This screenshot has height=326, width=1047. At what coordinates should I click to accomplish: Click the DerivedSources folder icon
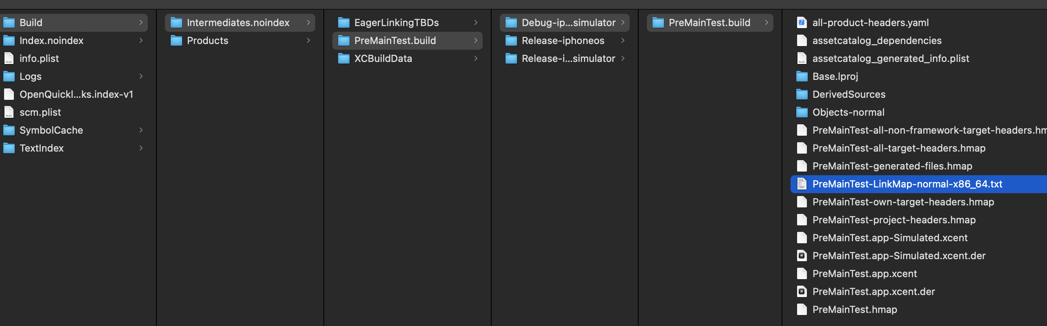[x=802, y=94]
